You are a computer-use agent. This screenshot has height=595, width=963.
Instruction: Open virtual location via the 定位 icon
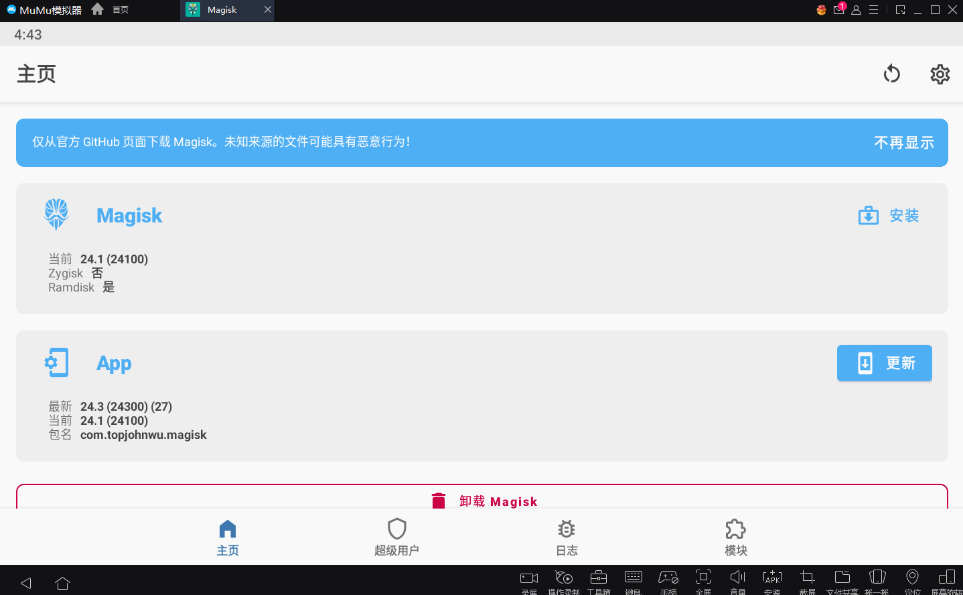(x=912, y=578)
